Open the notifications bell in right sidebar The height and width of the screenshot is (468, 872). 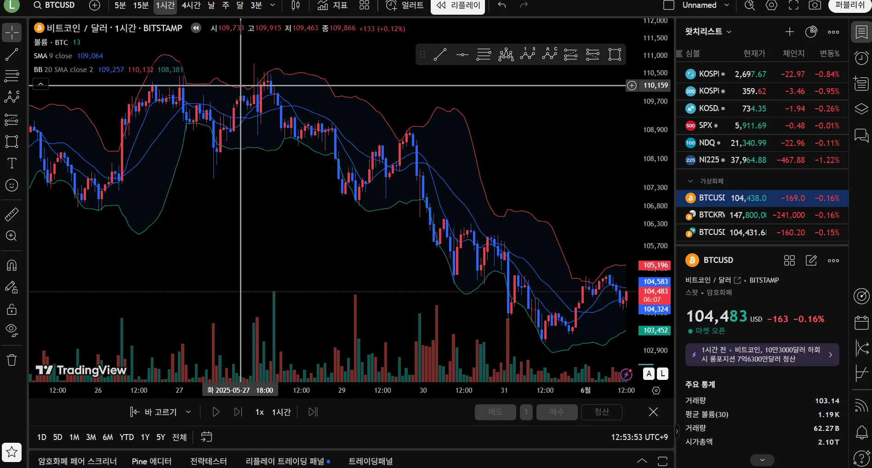click(x=861, y=432)
